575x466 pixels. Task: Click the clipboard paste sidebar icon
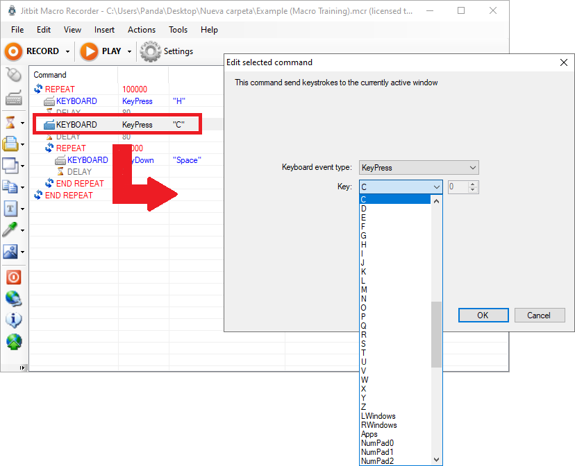click(10, 144)
